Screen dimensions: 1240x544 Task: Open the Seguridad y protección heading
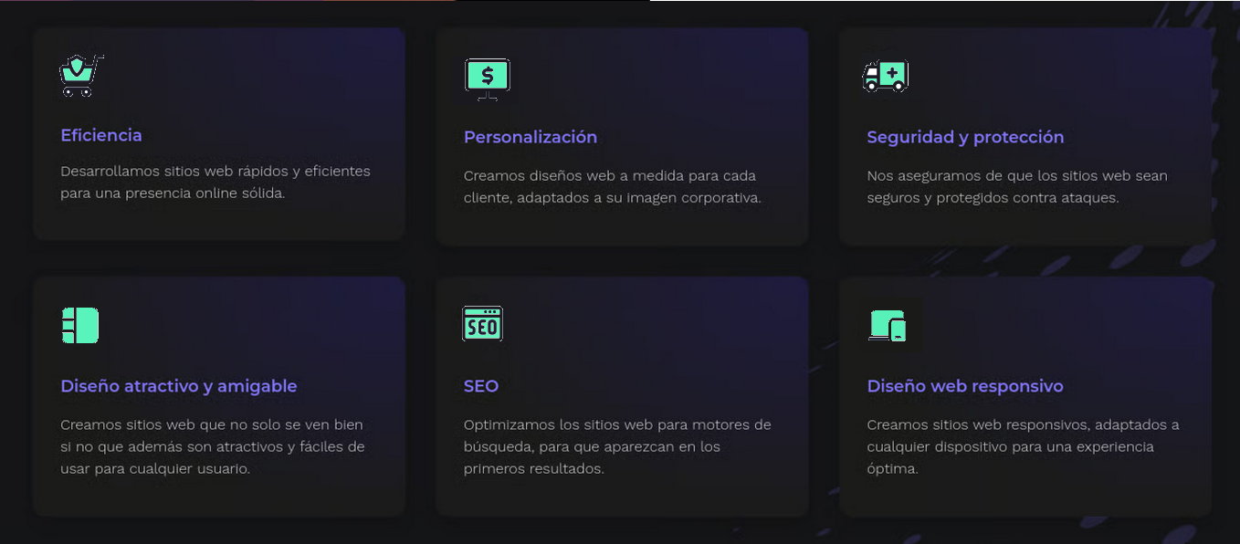965,137
